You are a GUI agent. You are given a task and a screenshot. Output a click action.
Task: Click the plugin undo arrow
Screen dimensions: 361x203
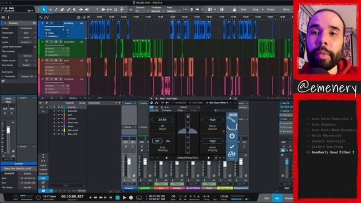coord(152,158)
